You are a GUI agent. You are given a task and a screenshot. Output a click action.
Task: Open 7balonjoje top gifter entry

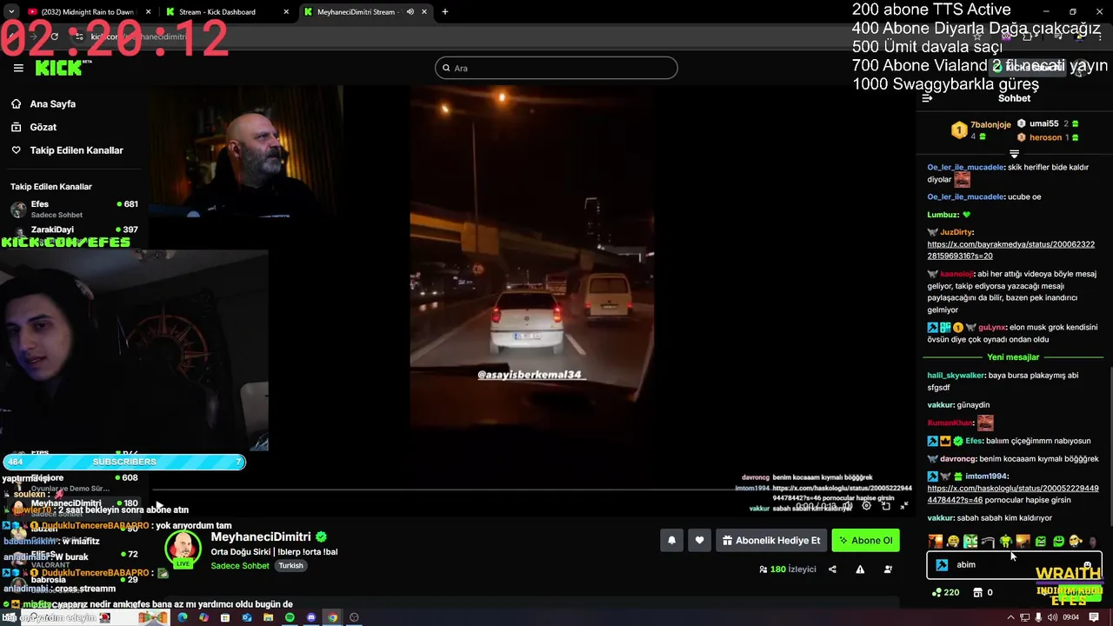pos(981,130)
